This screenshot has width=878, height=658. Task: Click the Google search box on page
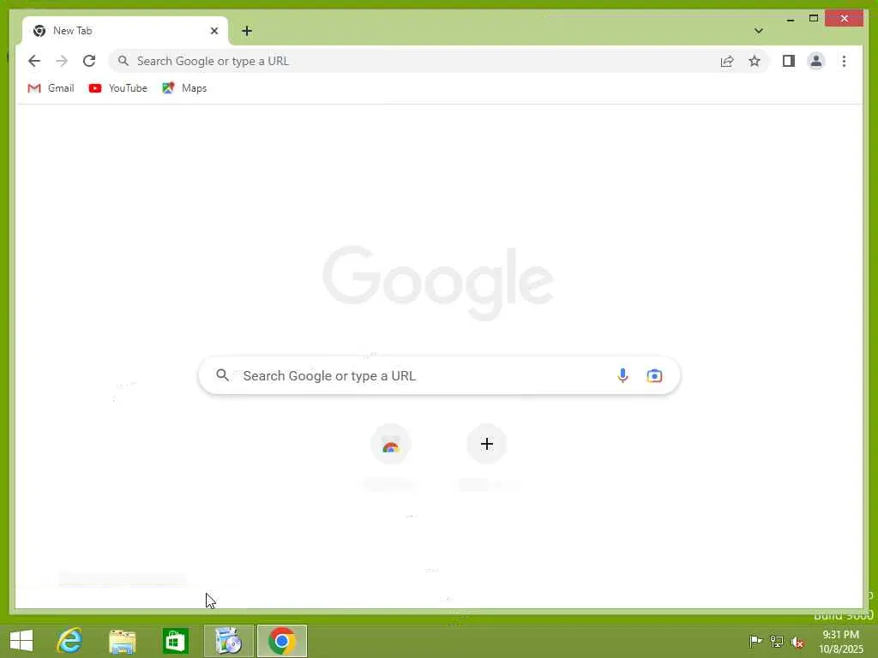coord(440,375)
